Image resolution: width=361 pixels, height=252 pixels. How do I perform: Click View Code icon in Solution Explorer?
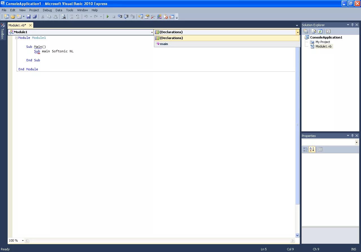[328, 31]
